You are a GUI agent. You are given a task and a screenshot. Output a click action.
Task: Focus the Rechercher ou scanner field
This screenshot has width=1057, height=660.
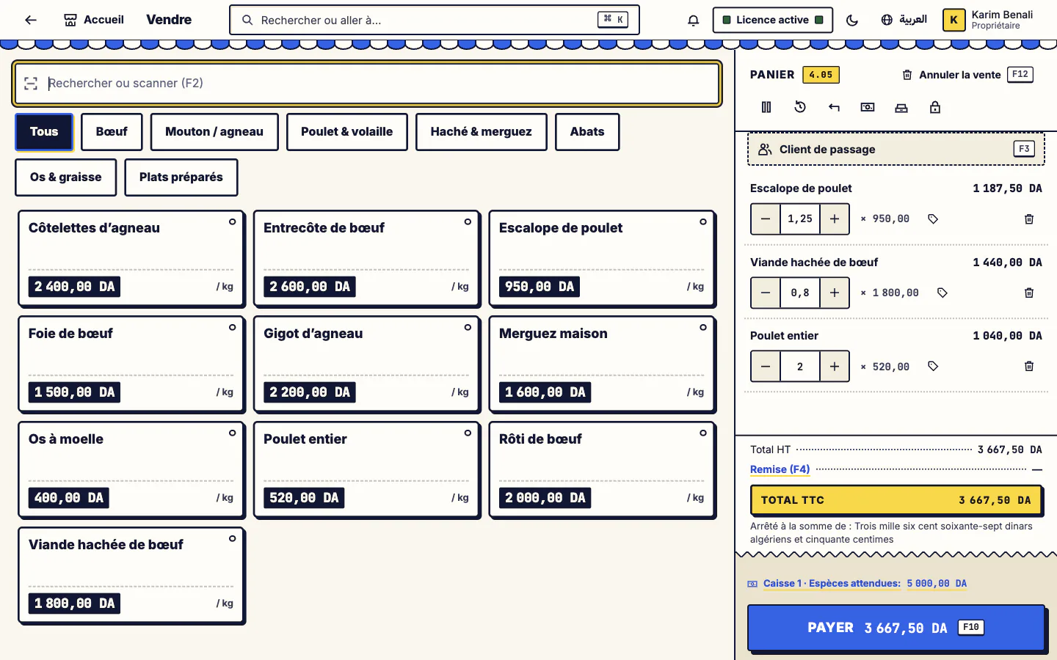(x=367, y=84)
